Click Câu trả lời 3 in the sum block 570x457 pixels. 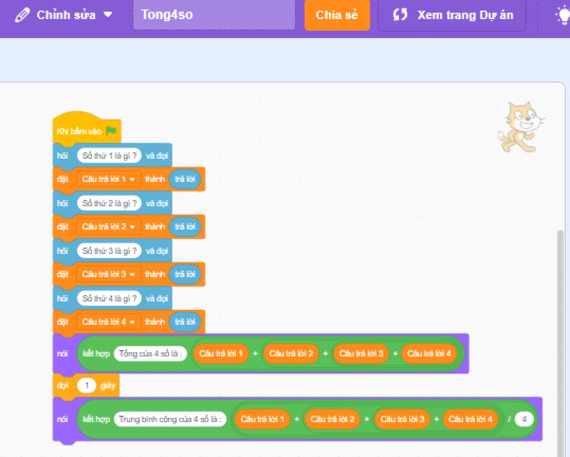click(361, 353)
